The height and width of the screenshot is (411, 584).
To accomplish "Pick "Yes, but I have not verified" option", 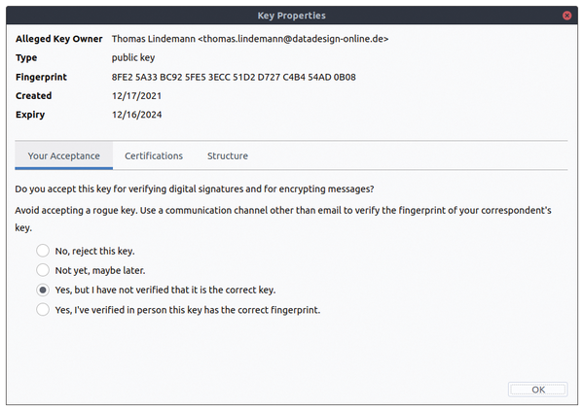I will (x=43, y=290).
